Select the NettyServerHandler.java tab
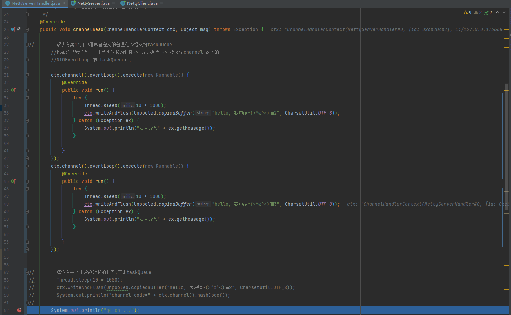 tap(36, 3)
